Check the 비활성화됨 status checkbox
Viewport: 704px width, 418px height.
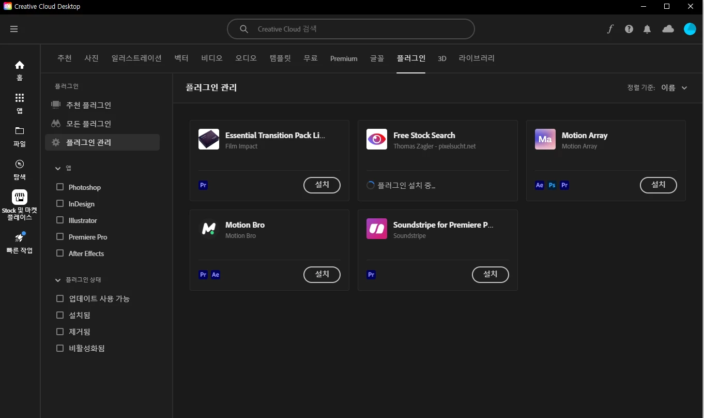click(60, 348)
